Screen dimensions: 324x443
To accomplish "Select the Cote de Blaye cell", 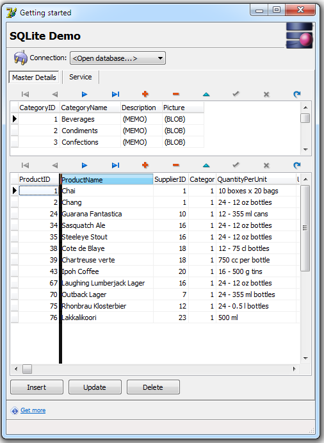I will click(107, 248).
